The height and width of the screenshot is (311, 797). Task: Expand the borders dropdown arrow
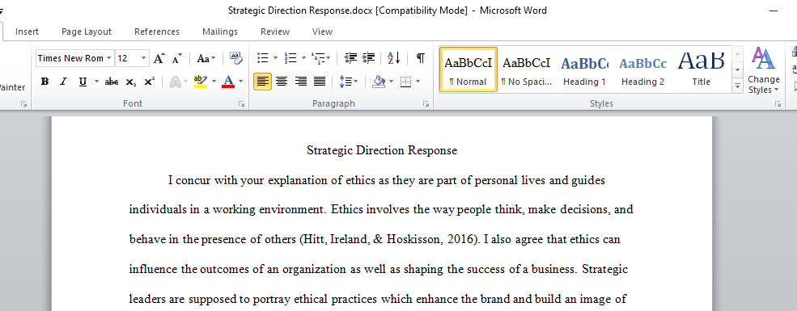(x=418, y=82)
